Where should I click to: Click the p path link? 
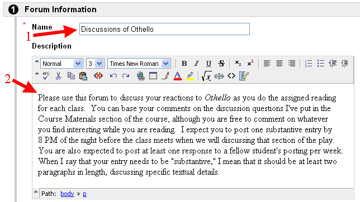pyautogui.click(x=85, y=194)
